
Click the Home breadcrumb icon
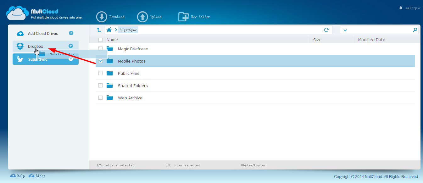point(109,30)
